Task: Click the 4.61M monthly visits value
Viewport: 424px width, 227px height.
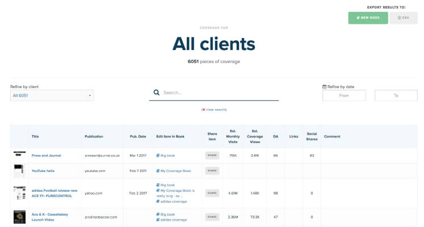Action: click(233, 193)
